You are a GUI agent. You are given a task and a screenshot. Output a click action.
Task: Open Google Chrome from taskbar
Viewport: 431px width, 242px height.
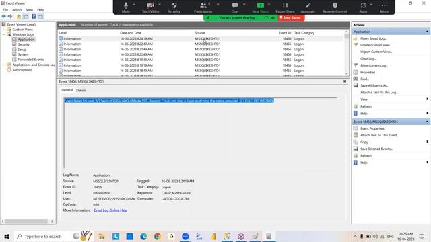tap(157, 236)
